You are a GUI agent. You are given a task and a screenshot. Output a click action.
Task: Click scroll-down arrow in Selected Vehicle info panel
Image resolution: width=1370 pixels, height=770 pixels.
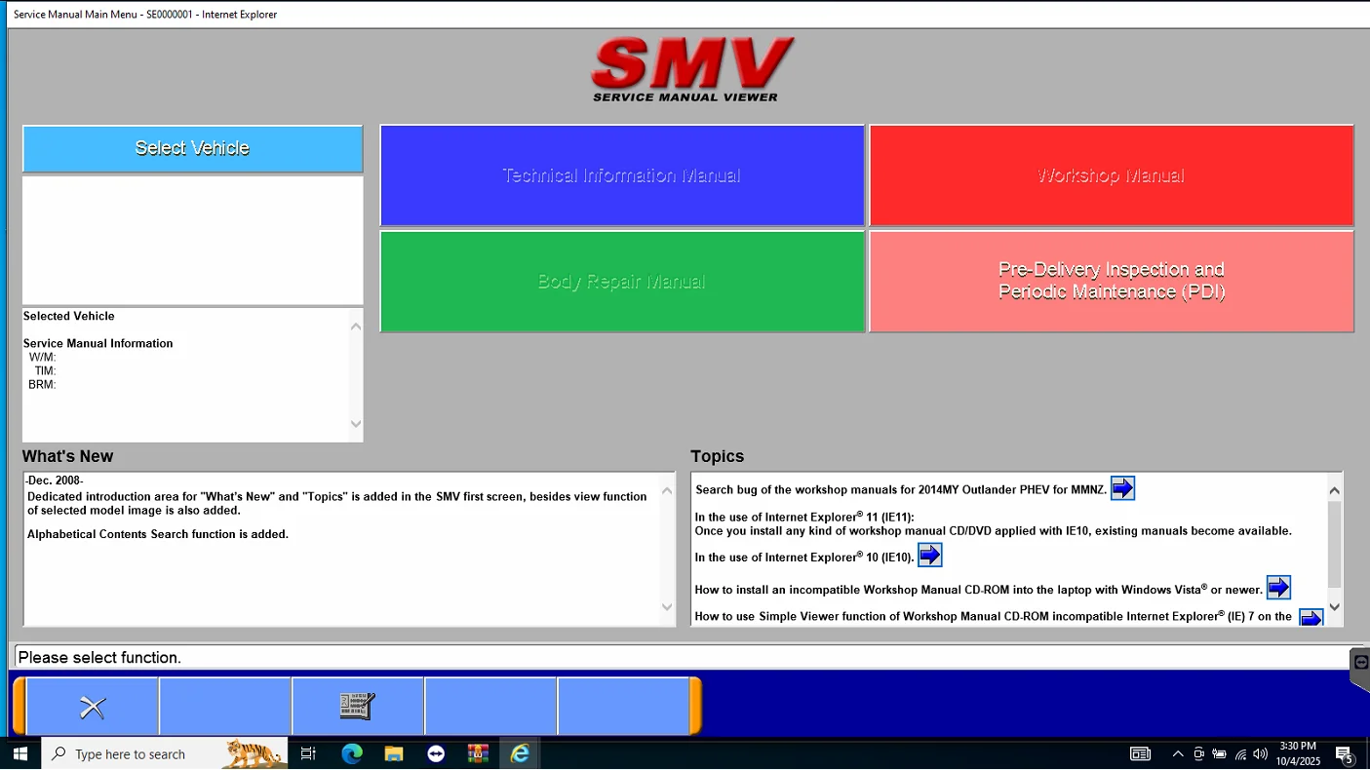355,424
